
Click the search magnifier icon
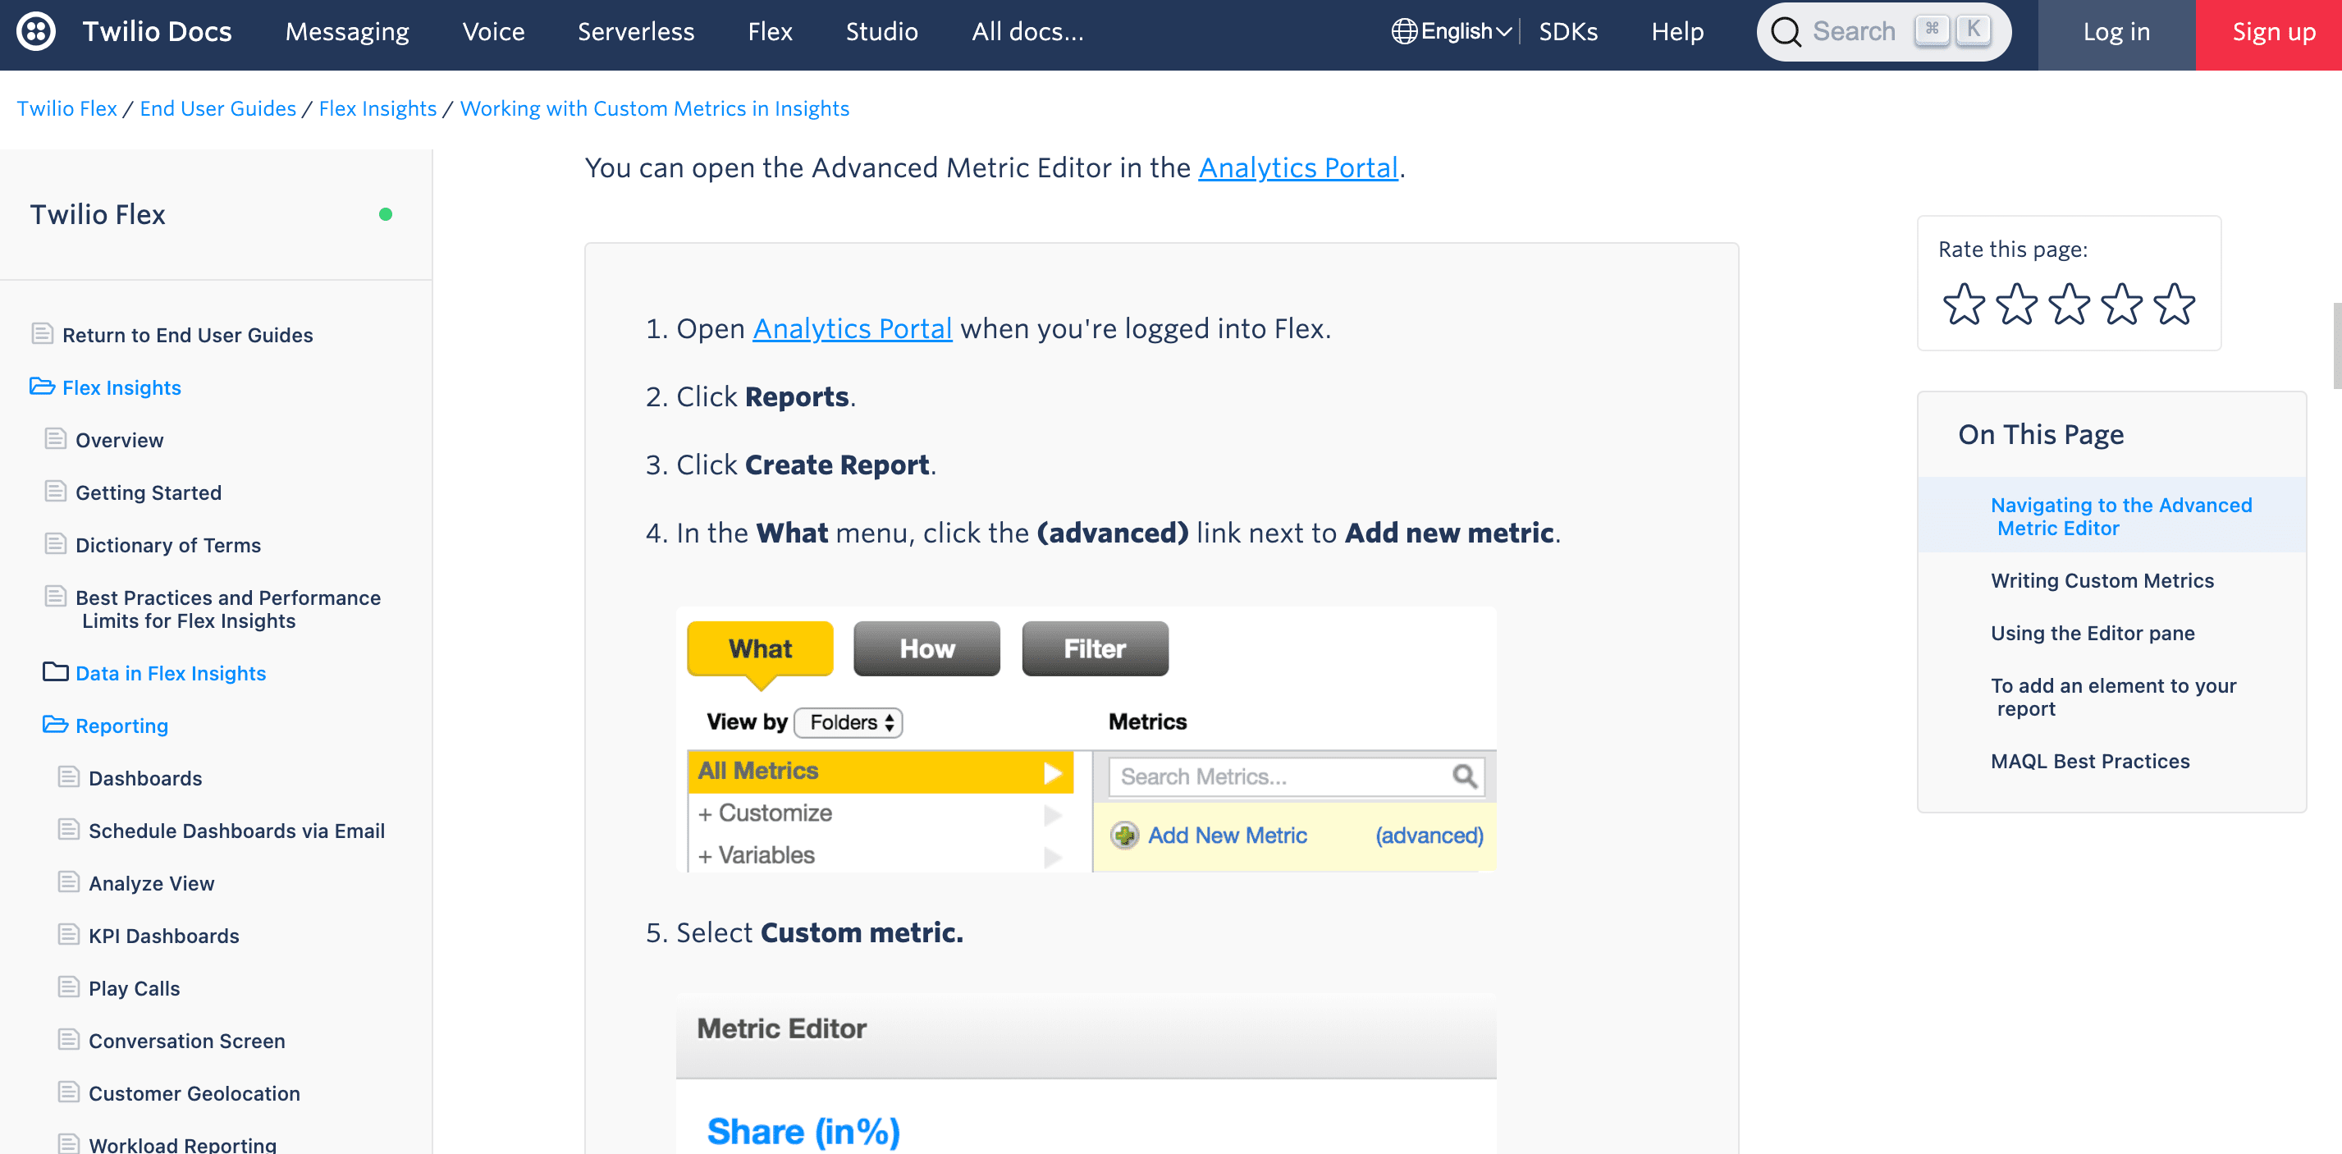click(1786, 32)
